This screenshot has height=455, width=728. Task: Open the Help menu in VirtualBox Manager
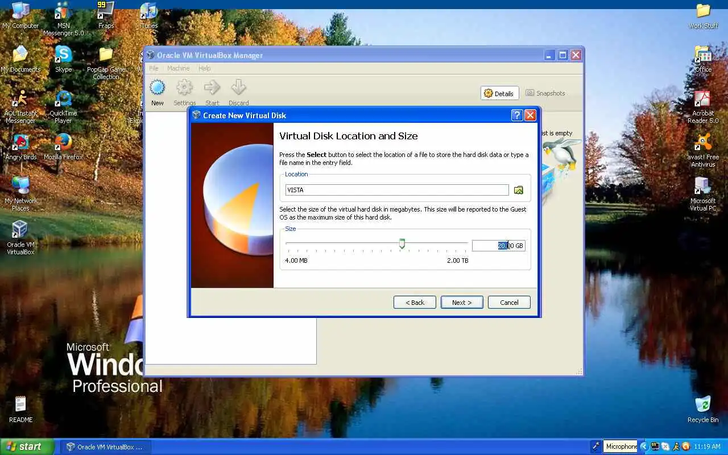coord(205,68)
